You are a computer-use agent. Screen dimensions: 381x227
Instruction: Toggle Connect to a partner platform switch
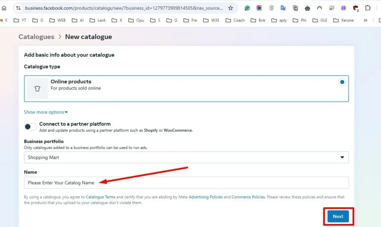point(30,126)
